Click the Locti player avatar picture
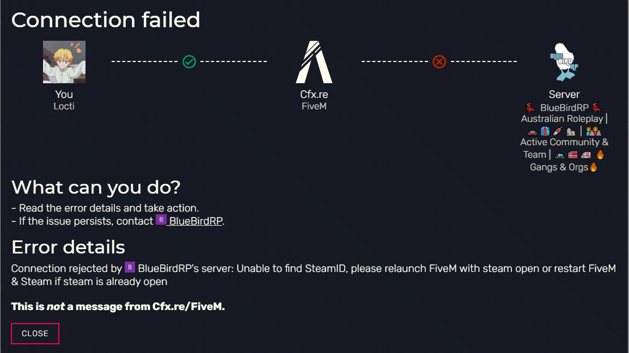 [x=64, y=62]
